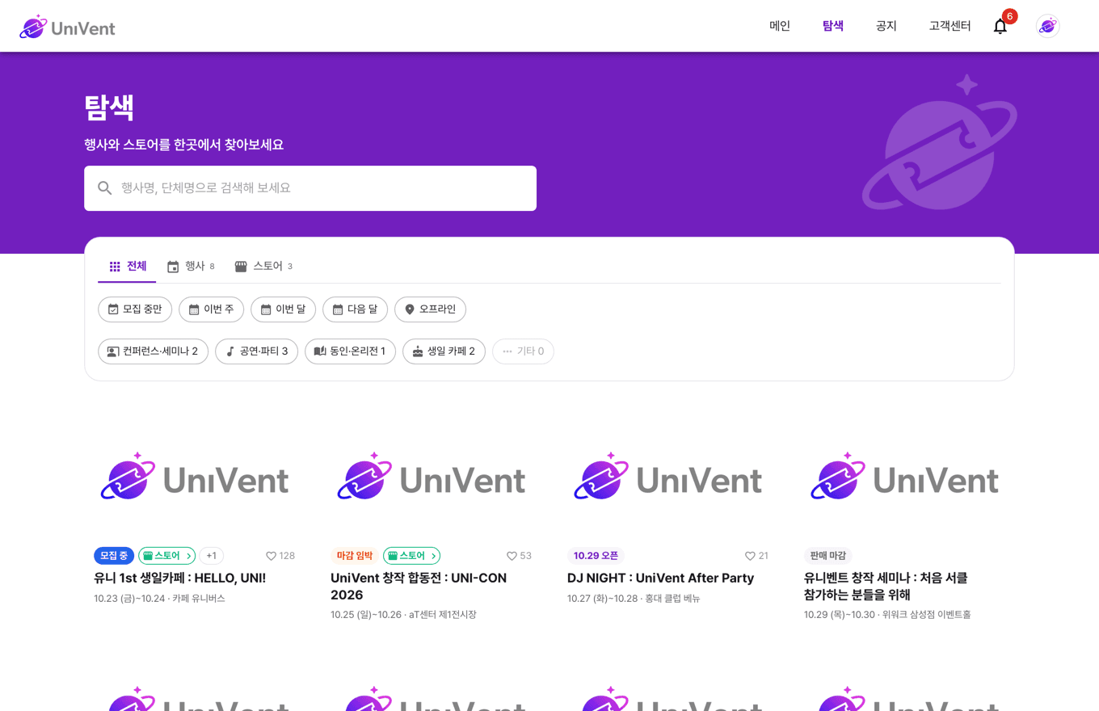The width and height of the screenshot is (1099, 711).
Task: Click the 모집 중 badge
Action: pos(114,556)
